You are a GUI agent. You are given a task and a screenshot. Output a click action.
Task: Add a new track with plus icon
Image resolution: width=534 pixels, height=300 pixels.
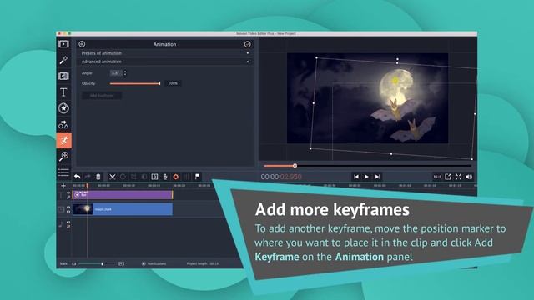pos(63,186)
